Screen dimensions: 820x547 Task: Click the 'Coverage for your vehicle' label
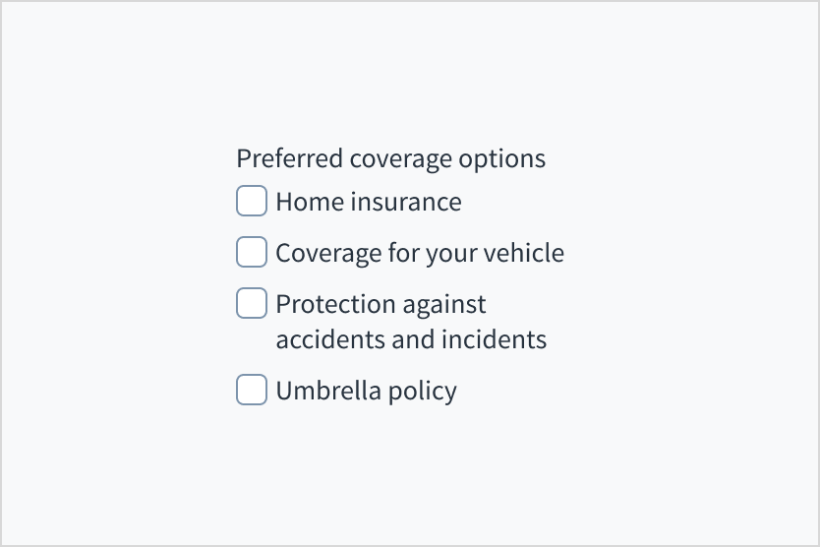[x=420, y=253]
